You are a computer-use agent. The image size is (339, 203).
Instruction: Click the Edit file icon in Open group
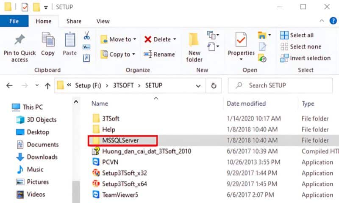[262, 47]
